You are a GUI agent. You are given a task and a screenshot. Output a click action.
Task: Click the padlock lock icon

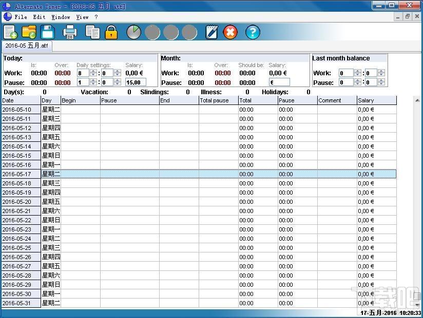(x=111, y=32)
